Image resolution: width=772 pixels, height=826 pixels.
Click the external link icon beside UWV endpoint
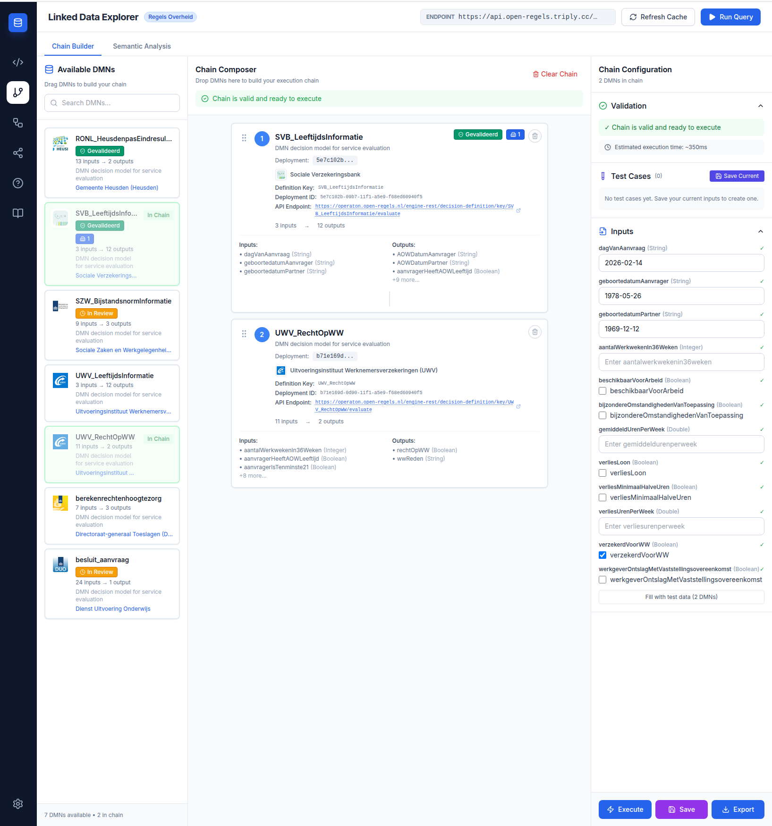click(518, 406)
